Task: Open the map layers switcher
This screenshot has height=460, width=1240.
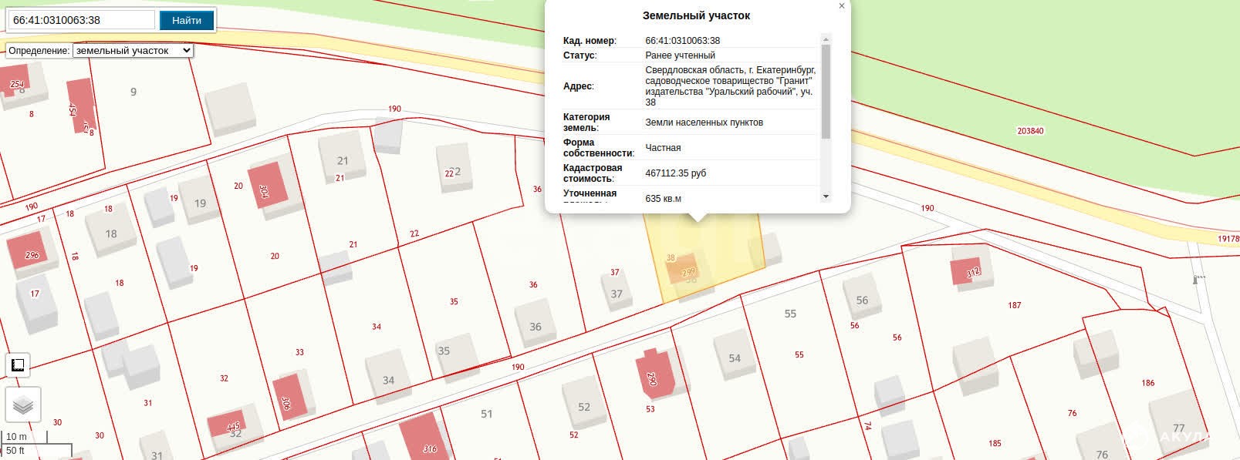Action: click(22, 405)
